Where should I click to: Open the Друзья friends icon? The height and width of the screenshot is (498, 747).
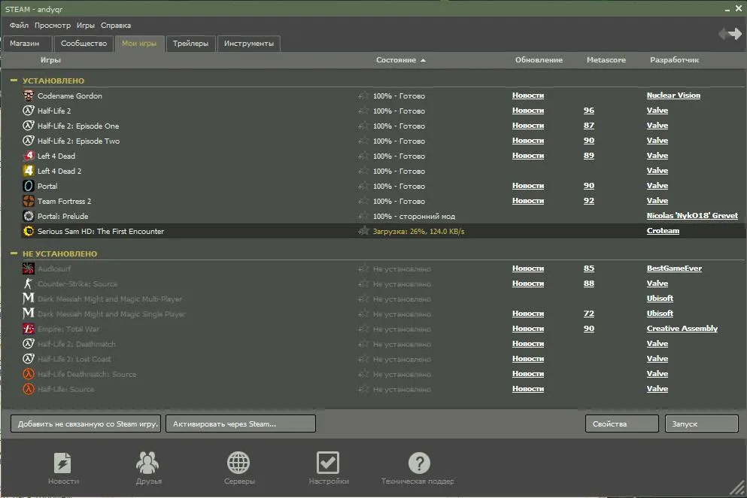pyautogui.click(x=148, y=463)
